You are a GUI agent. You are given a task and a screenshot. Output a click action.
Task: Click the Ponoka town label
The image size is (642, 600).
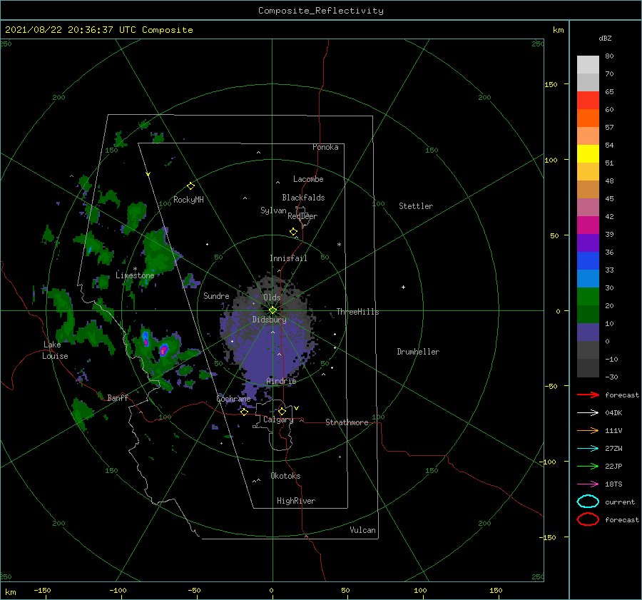click(x=325, y=148)
